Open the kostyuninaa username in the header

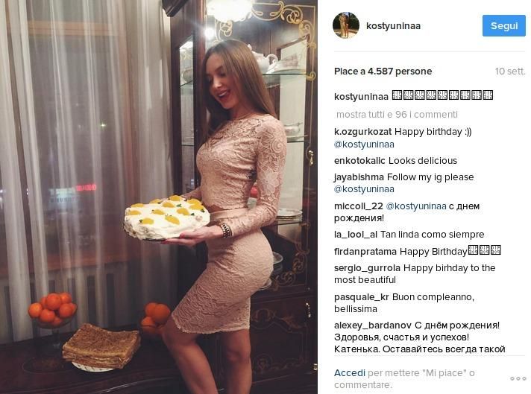point(393,26)
